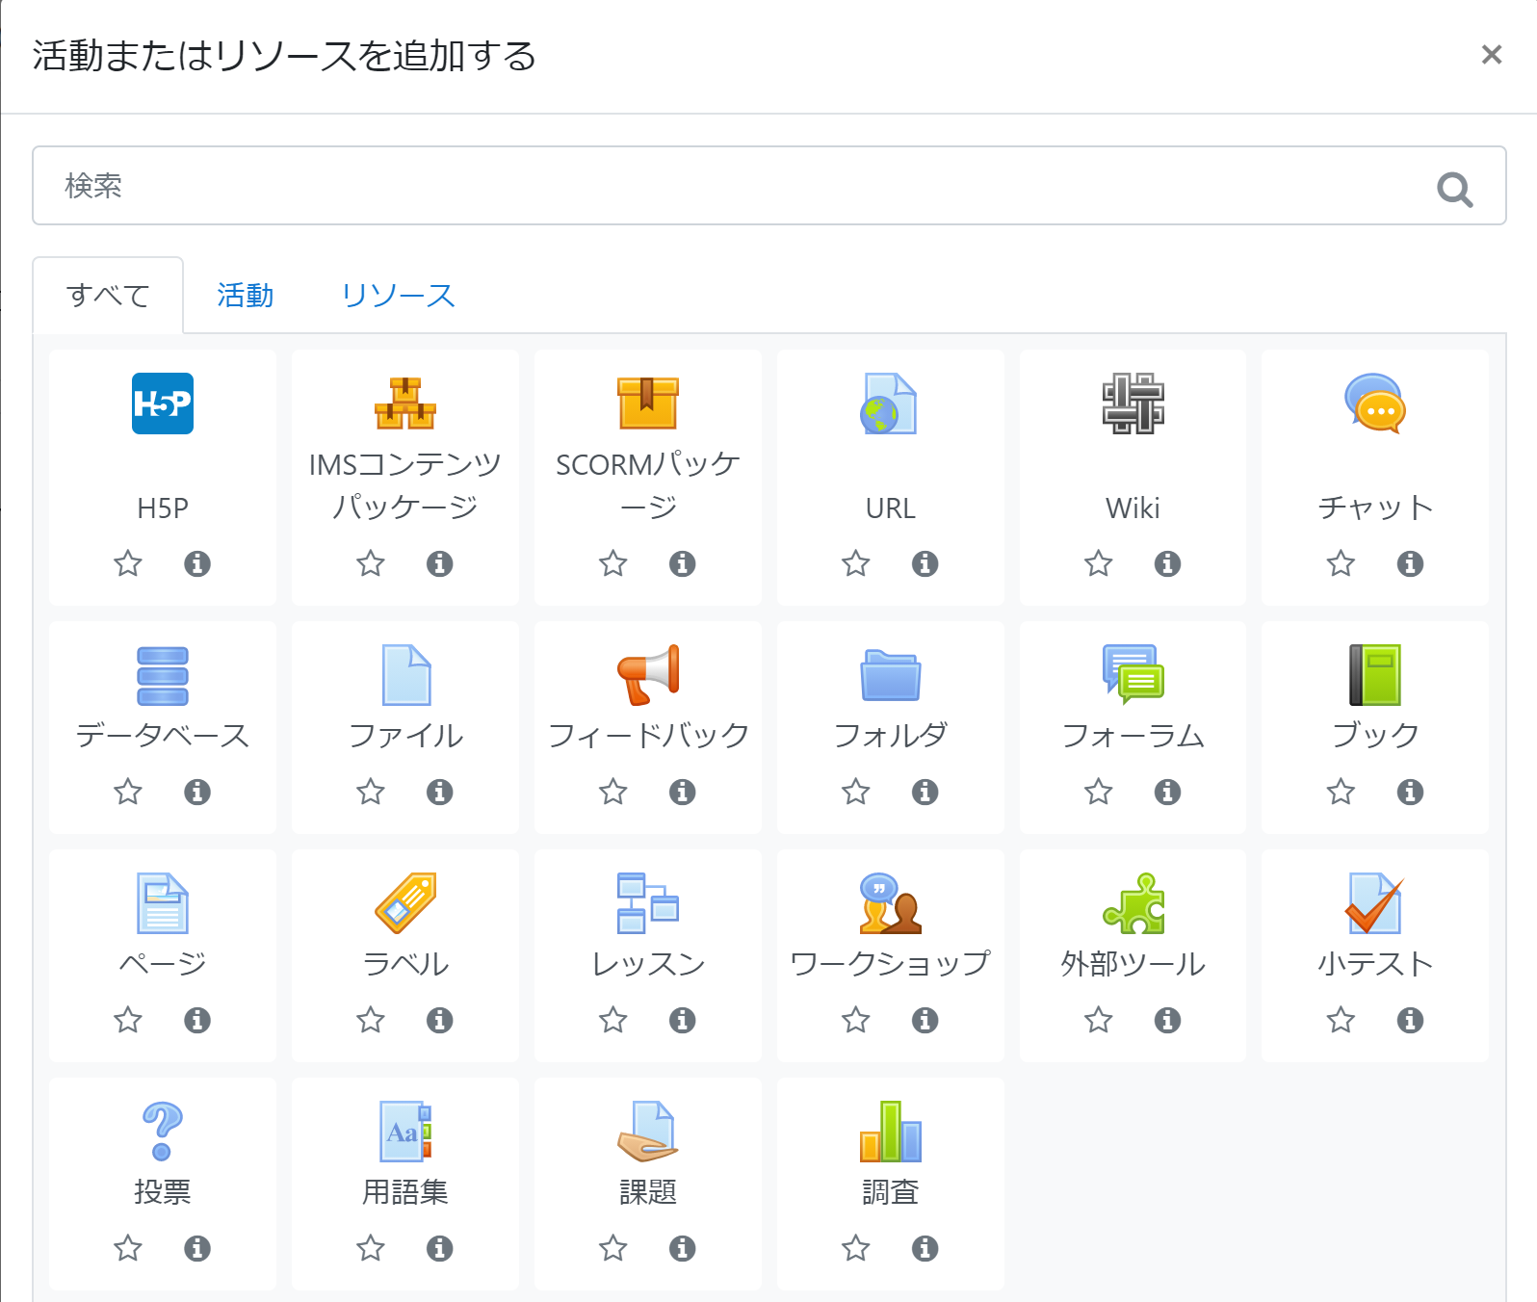The width and height of the screenshot is (1537, 1302).
Task: Select the 投票 question mark icon
Action: [162, 1132]
